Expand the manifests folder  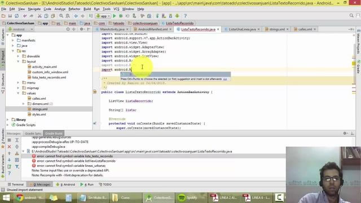coord(13,40)
